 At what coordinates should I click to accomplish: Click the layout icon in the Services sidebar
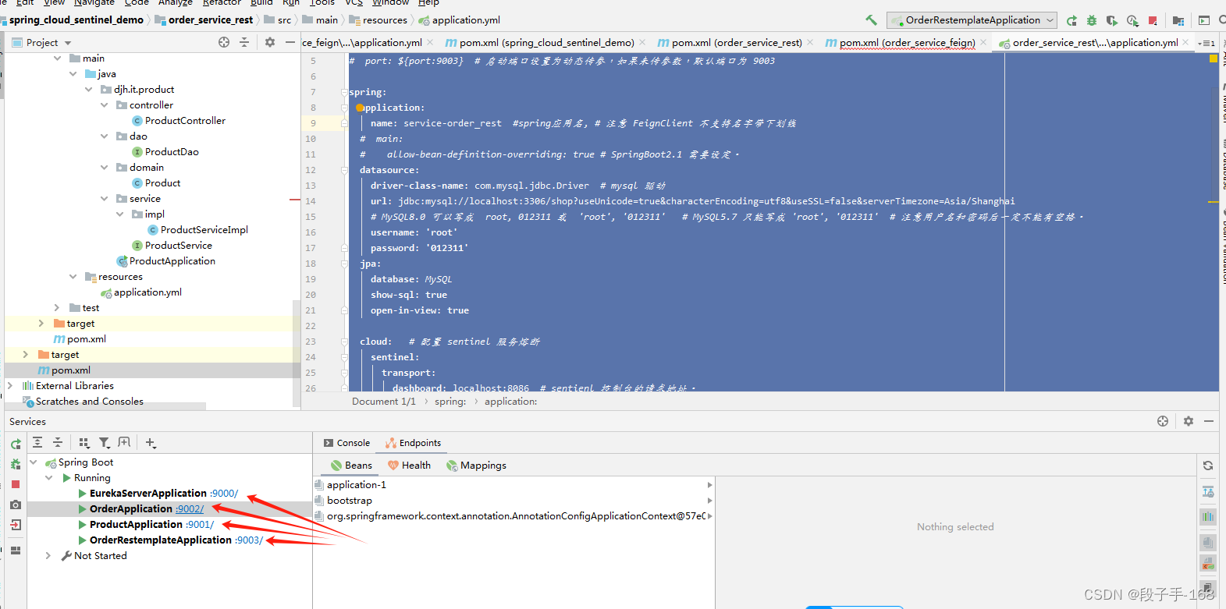tap(16, 551)
